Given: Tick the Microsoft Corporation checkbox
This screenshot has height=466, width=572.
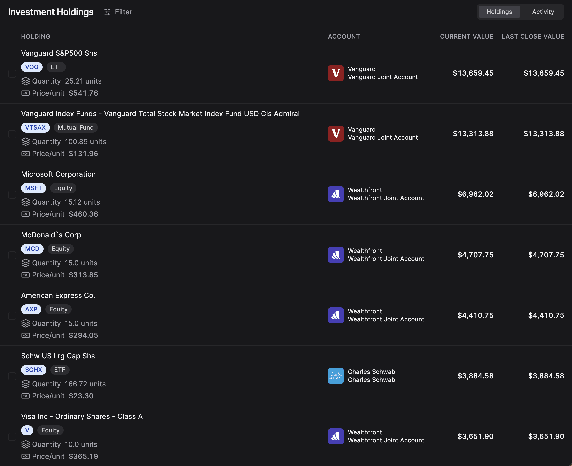Looking at the screenshot, I should tap(12, 194).
